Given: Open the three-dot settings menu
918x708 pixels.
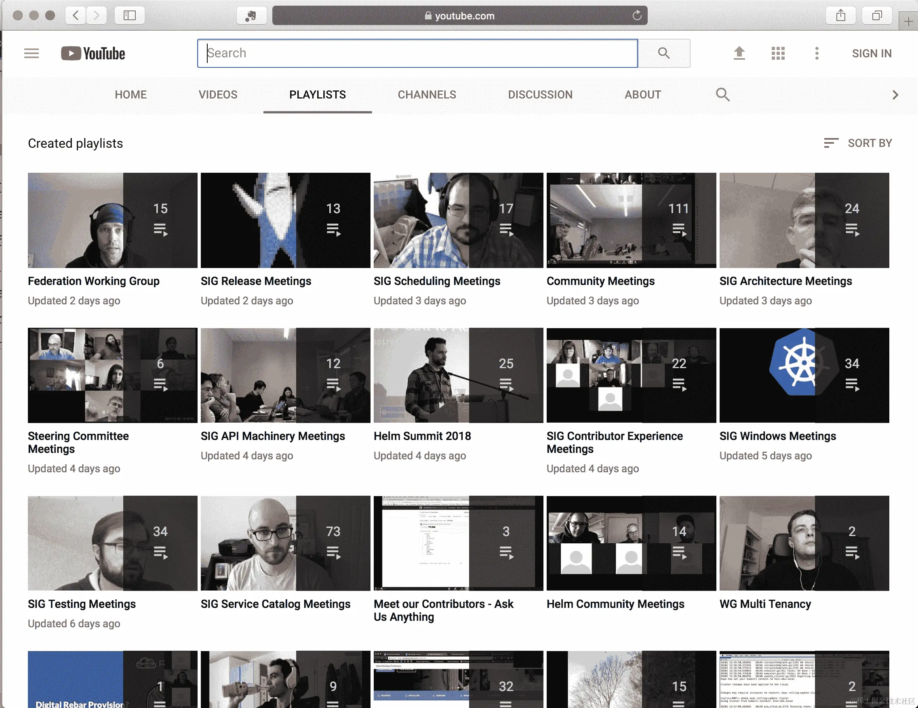Looking at the screenshot, I should click(817, 53).
